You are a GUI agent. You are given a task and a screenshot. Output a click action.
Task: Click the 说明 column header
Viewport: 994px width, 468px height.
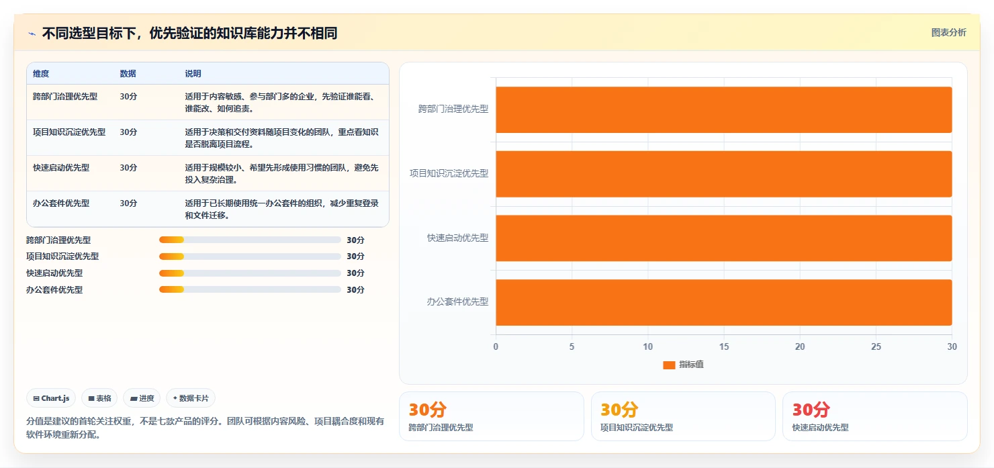[193, 74]
